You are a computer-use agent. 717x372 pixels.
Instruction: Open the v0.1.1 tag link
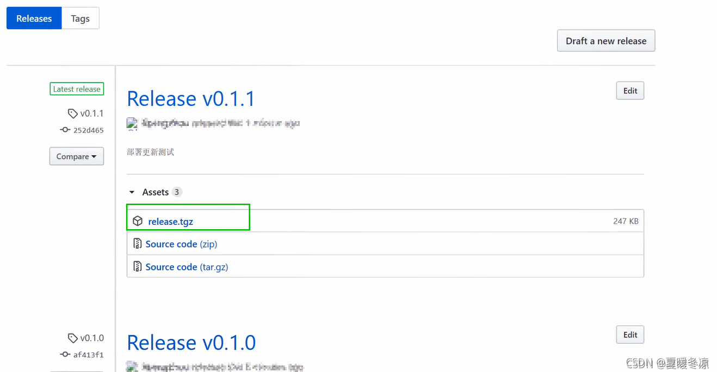(x=92, y=114)
